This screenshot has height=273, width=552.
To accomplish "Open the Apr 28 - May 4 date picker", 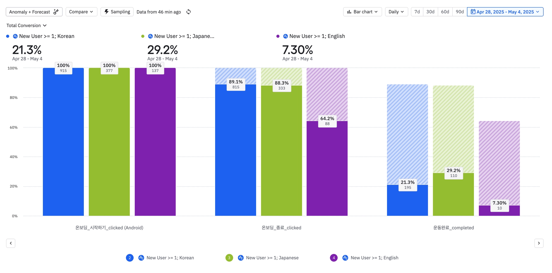I will pyautogui.click(x=505, y=12).
